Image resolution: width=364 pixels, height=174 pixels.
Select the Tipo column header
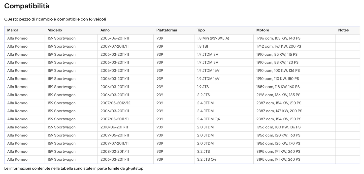point(201,30)
